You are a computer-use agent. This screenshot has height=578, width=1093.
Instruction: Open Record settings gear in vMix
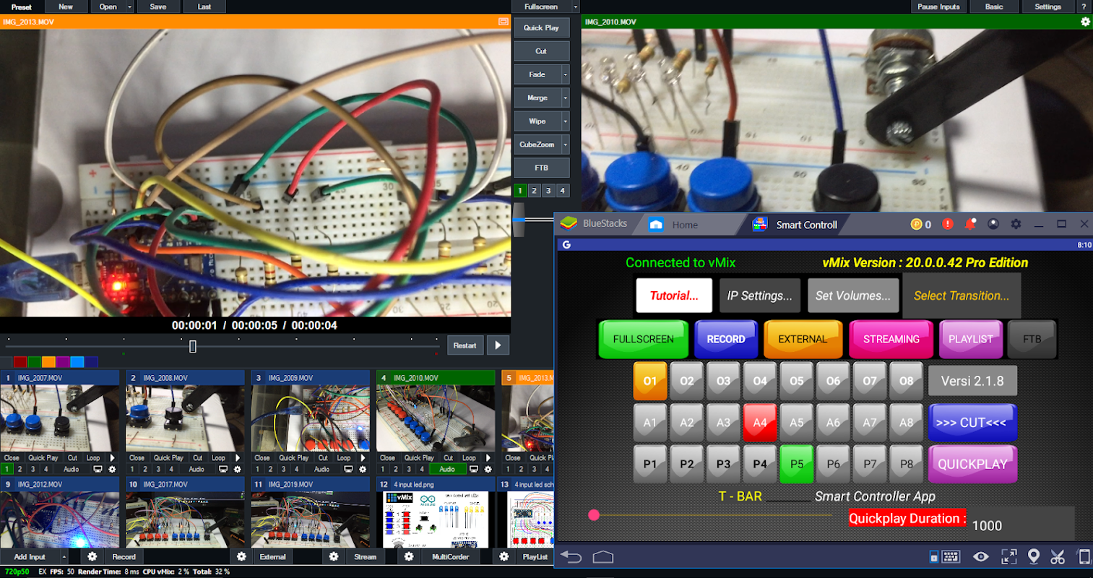click(x=92, y=556)
